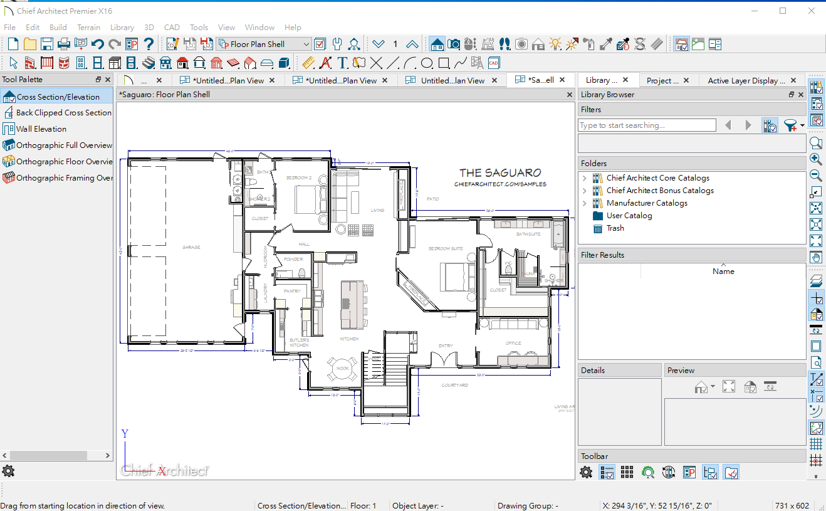Toggle Plan Footprint house checkbox icon
This screenshot has width=826, height=511.
coord(682,44)
